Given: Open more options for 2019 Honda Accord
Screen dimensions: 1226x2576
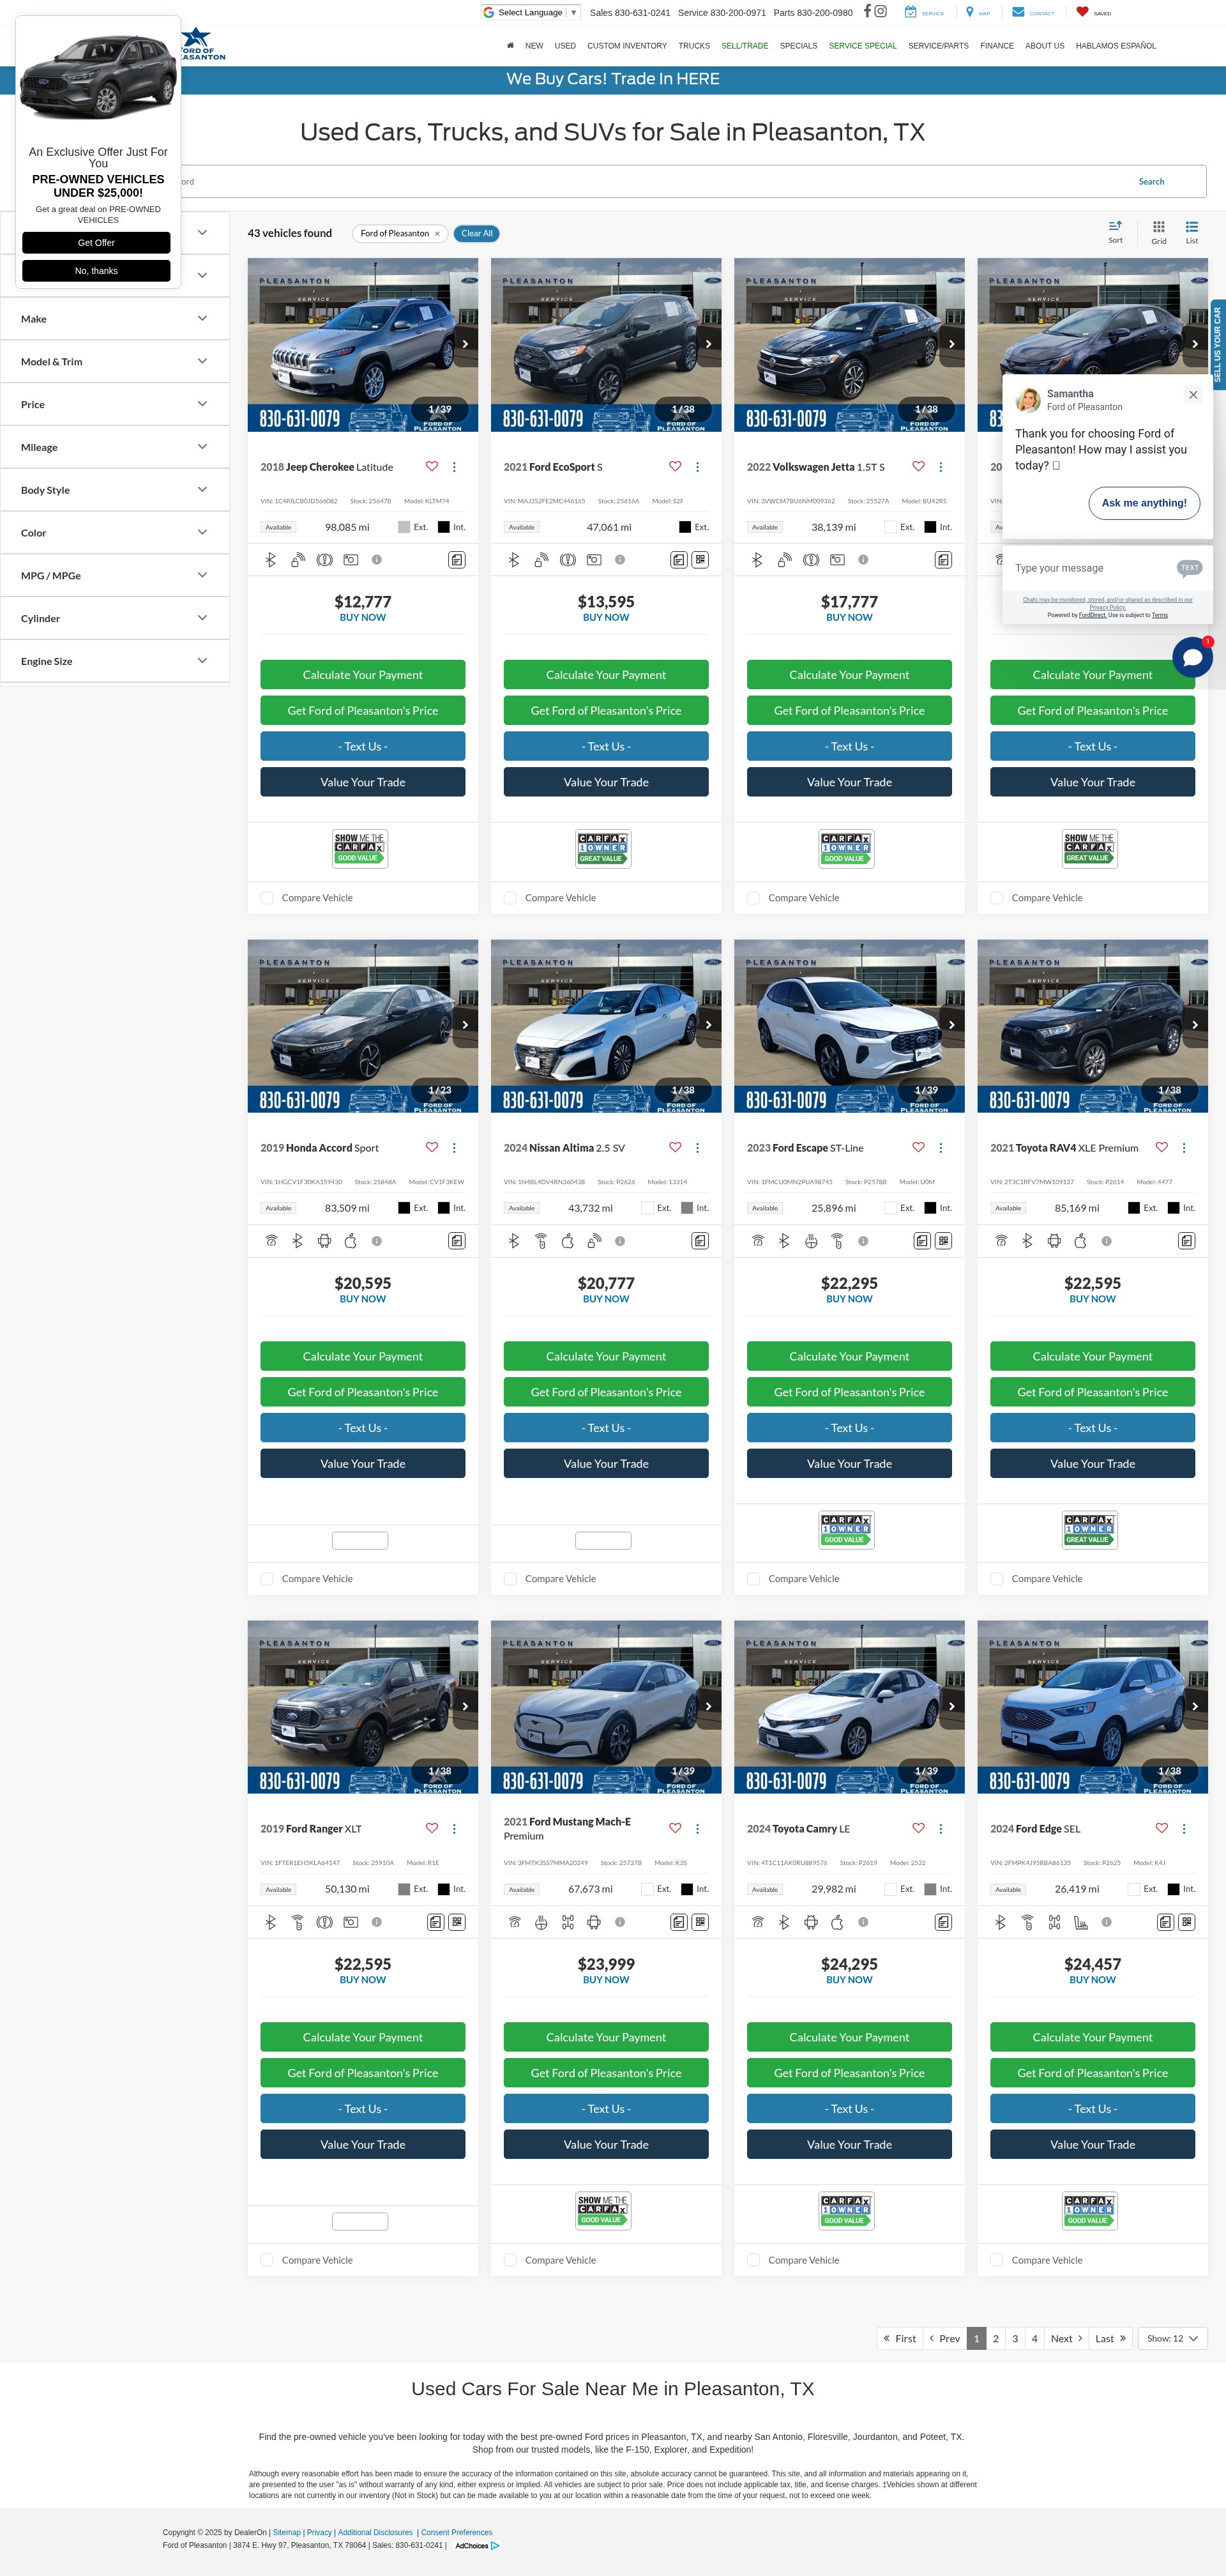Looking at the screenshot, I should click(454, 1147).
